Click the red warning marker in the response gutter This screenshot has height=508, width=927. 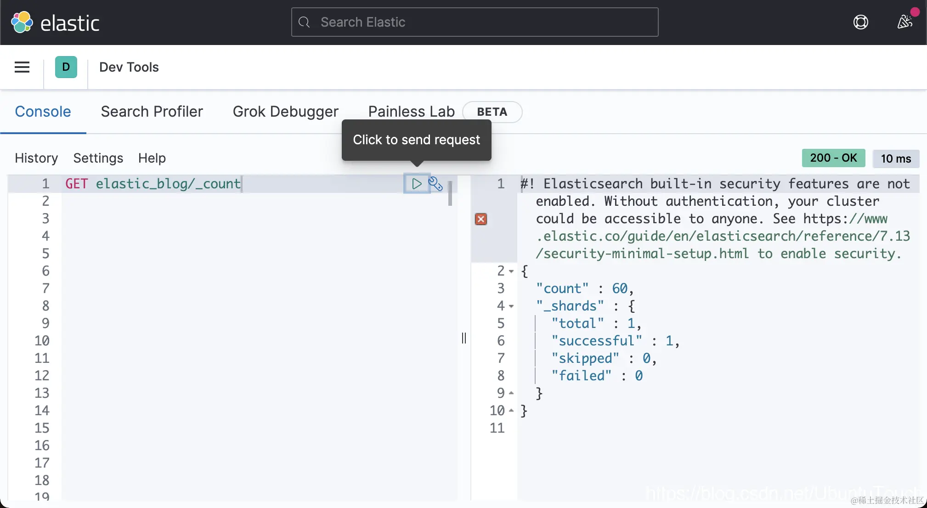(x=481, y=219)
